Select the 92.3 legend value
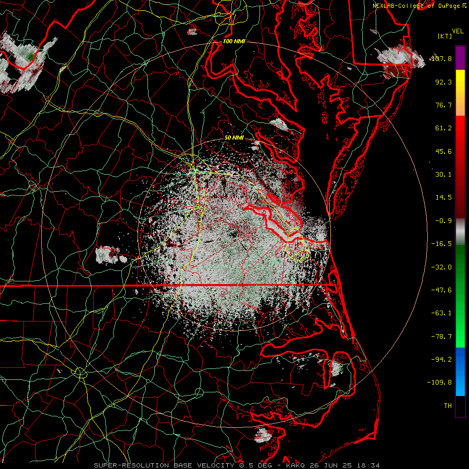This screenshot has height=469, width=469. [x=443, y=82]
